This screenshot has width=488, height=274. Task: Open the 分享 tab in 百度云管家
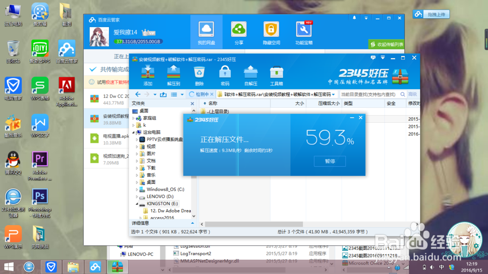[x=239, y=32]
